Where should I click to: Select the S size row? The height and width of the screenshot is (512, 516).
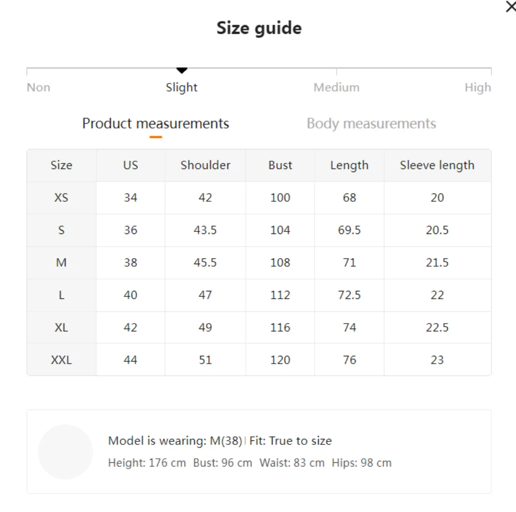pyautogui.click(x=61, y=230)
